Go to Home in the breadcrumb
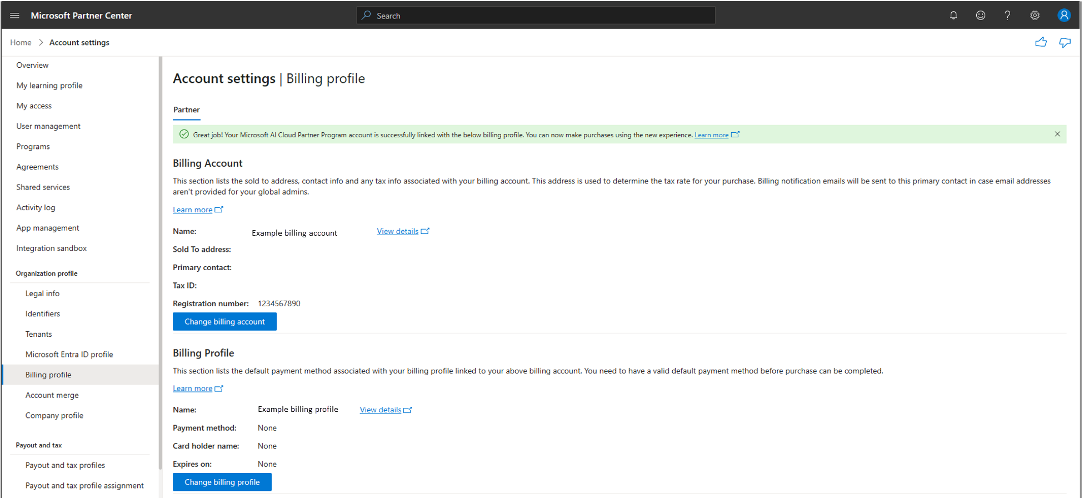1084x498 pixels. pyautogui.click(x=21, y=42)
